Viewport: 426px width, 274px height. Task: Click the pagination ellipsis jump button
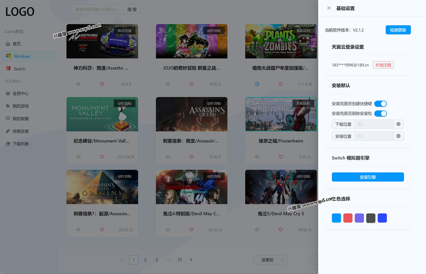pos(168,260)
